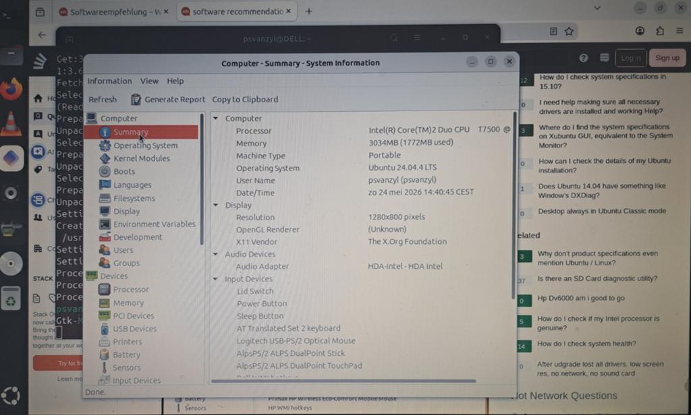691x415 pixels.
Task: Switch to software recommendation browser tab
Action: [237, 11]
